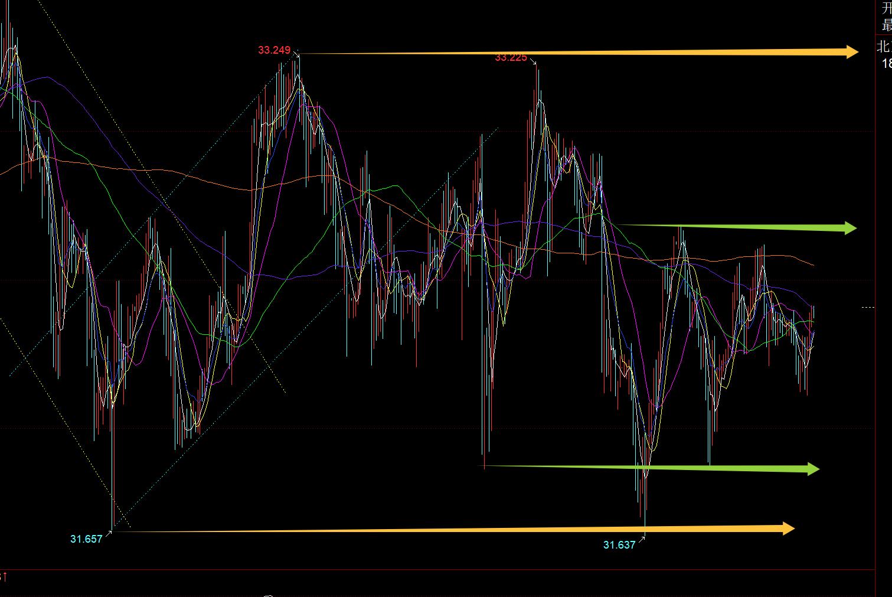
Task: Select the 北 label in side panel
Action: coord(884,47)
